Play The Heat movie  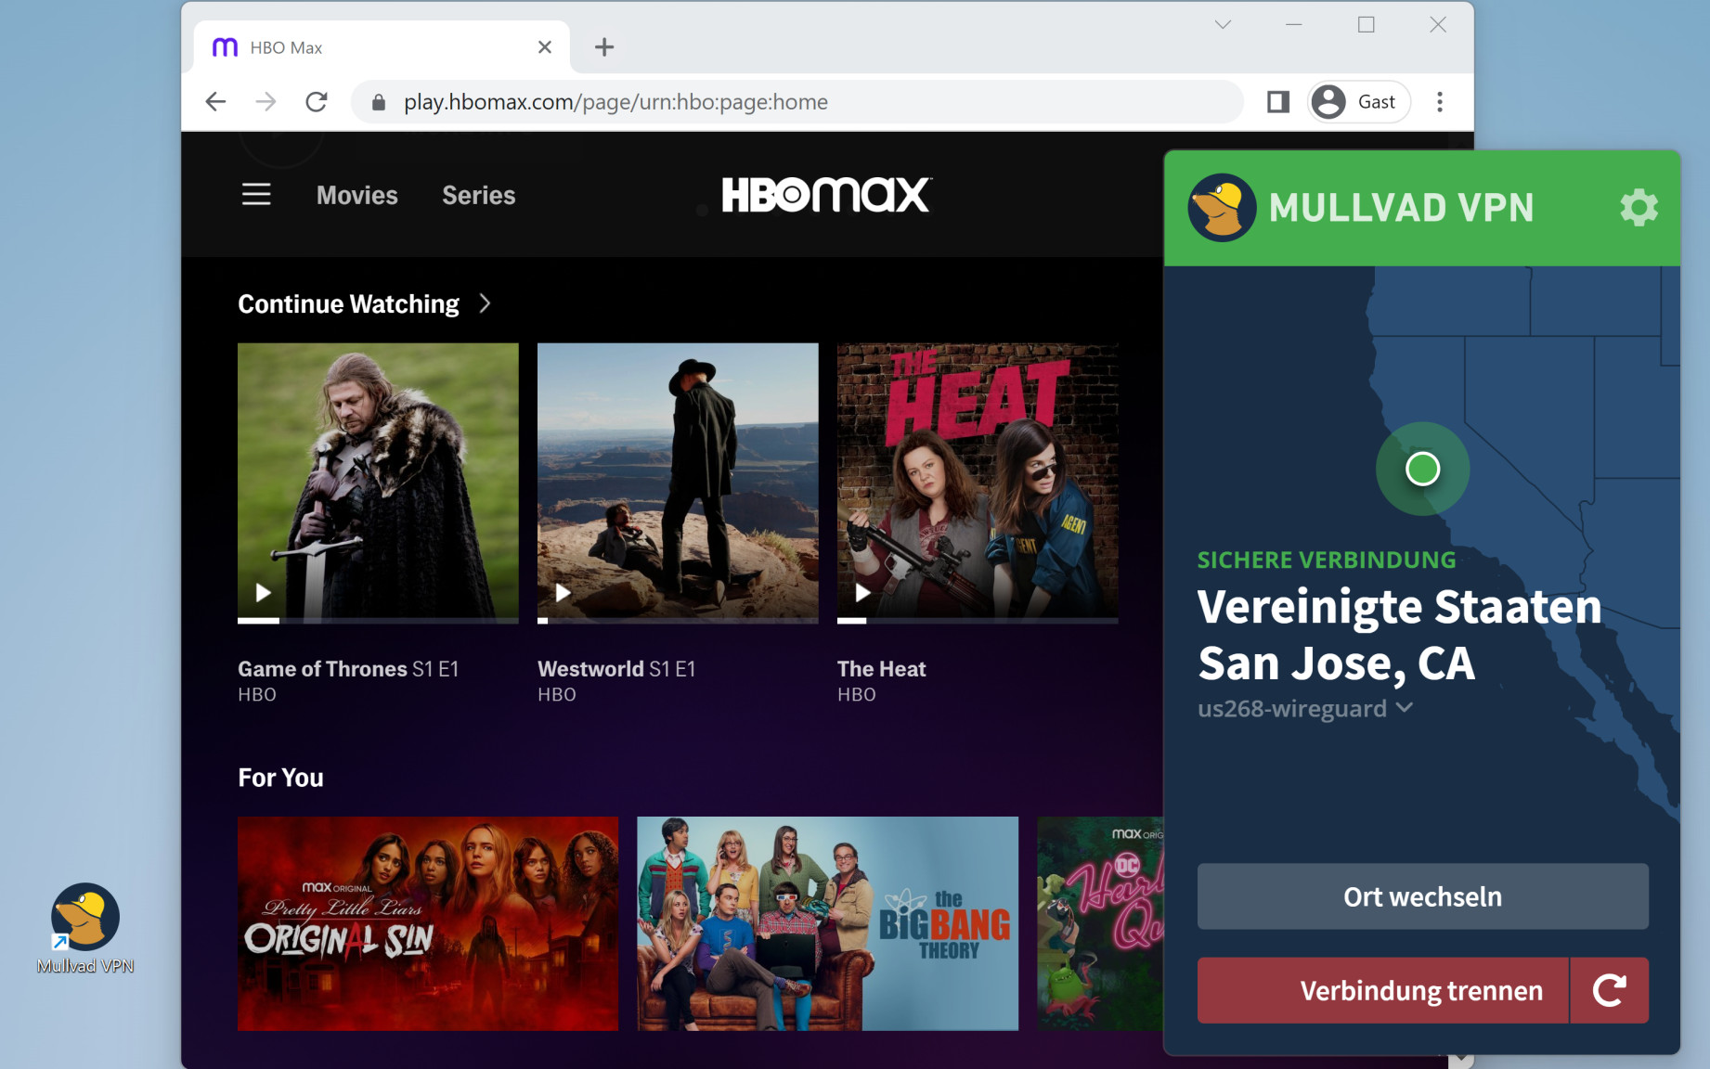[x=862, y=592]
